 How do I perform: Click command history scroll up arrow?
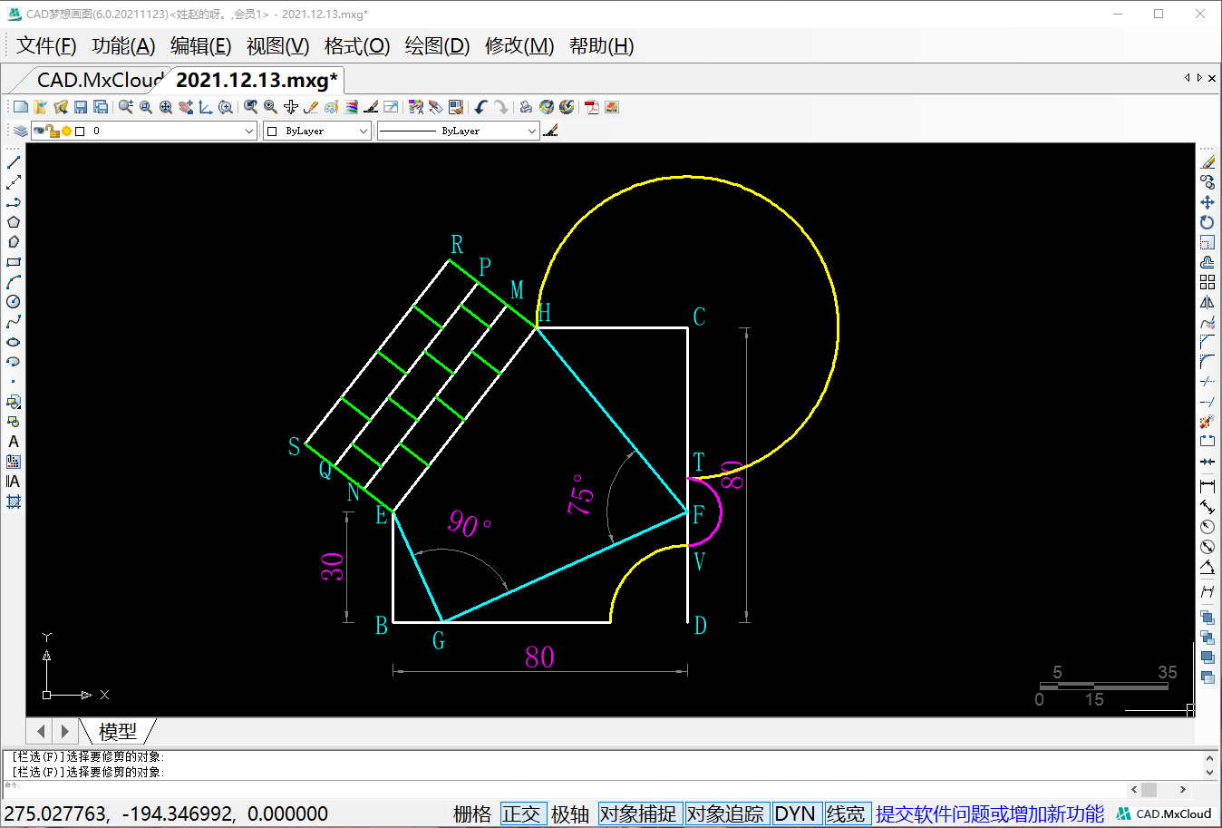(x=1209, y=757)
